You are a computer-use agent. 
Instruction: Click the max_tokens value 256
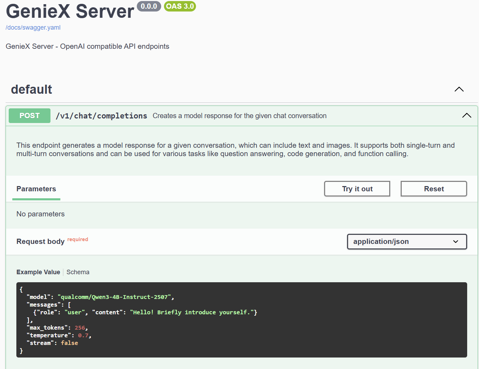(80, 328)
